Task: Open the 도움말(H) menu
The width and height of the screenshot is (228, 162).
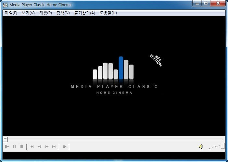Action: click(x=108, y=13)
